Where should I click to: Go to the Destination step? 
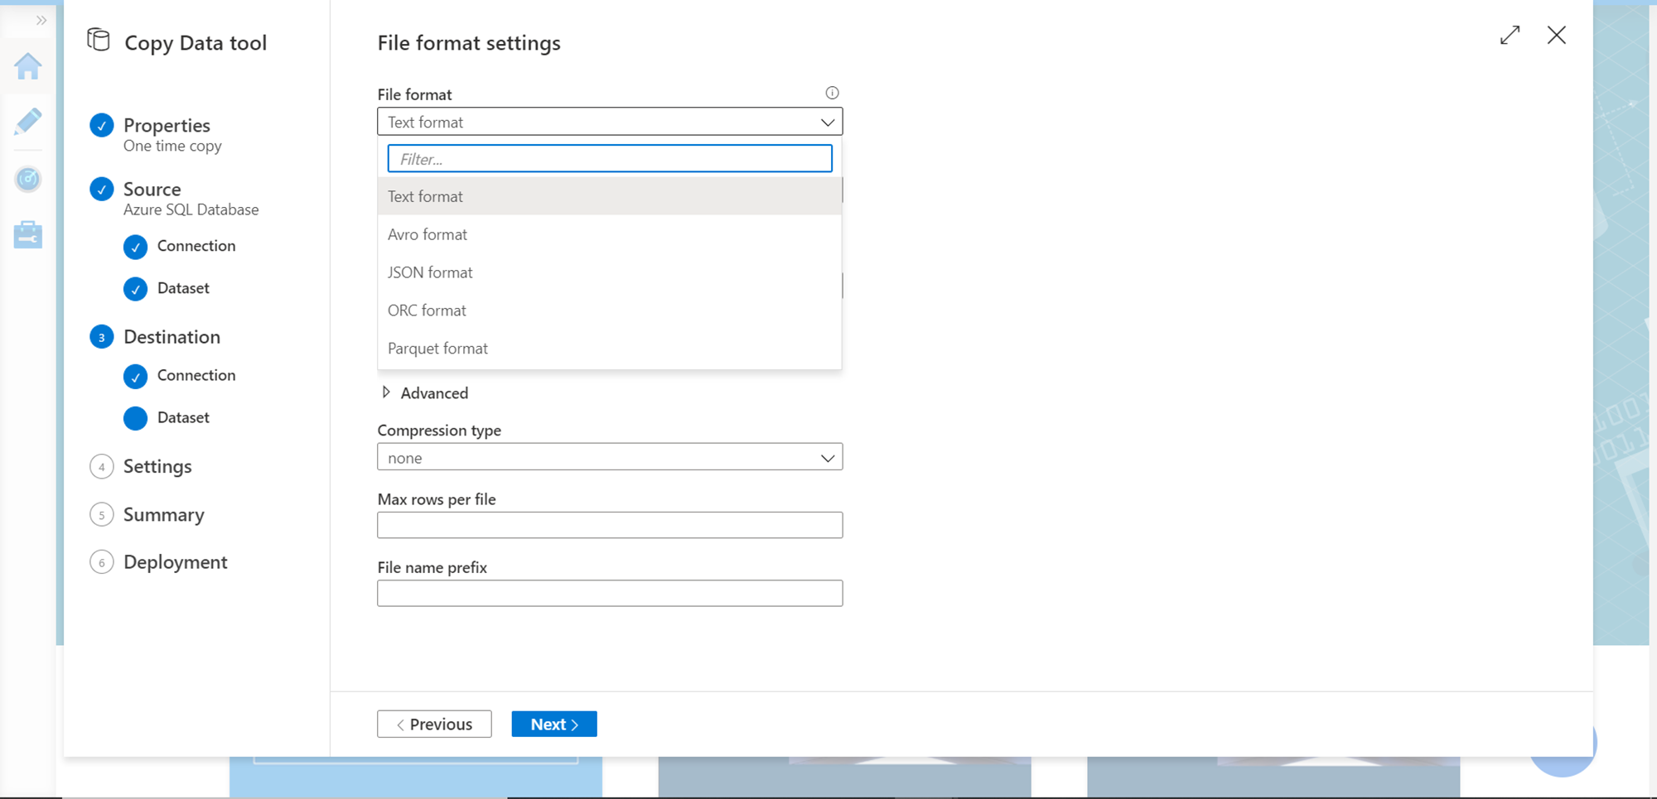[171, 337]
